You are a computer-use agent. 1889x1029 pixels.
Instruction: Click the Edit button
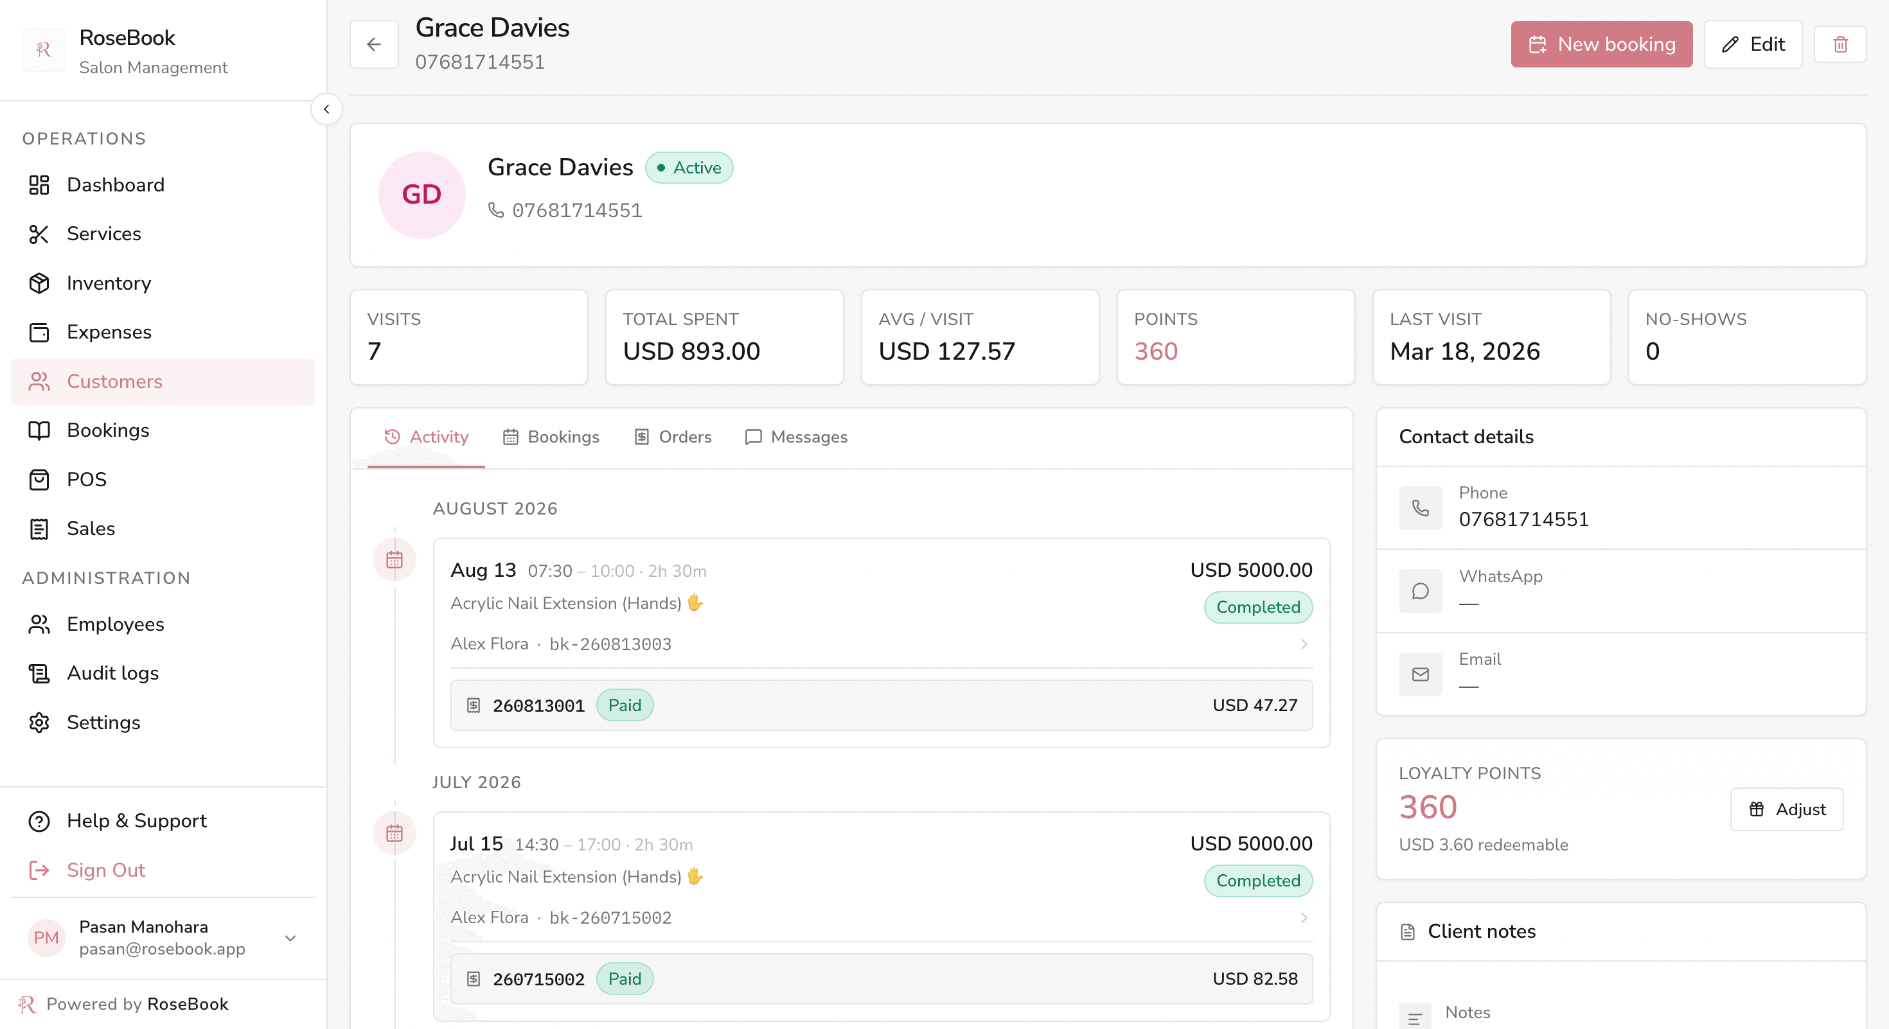pyautogui.click(x=1753, y=45)
